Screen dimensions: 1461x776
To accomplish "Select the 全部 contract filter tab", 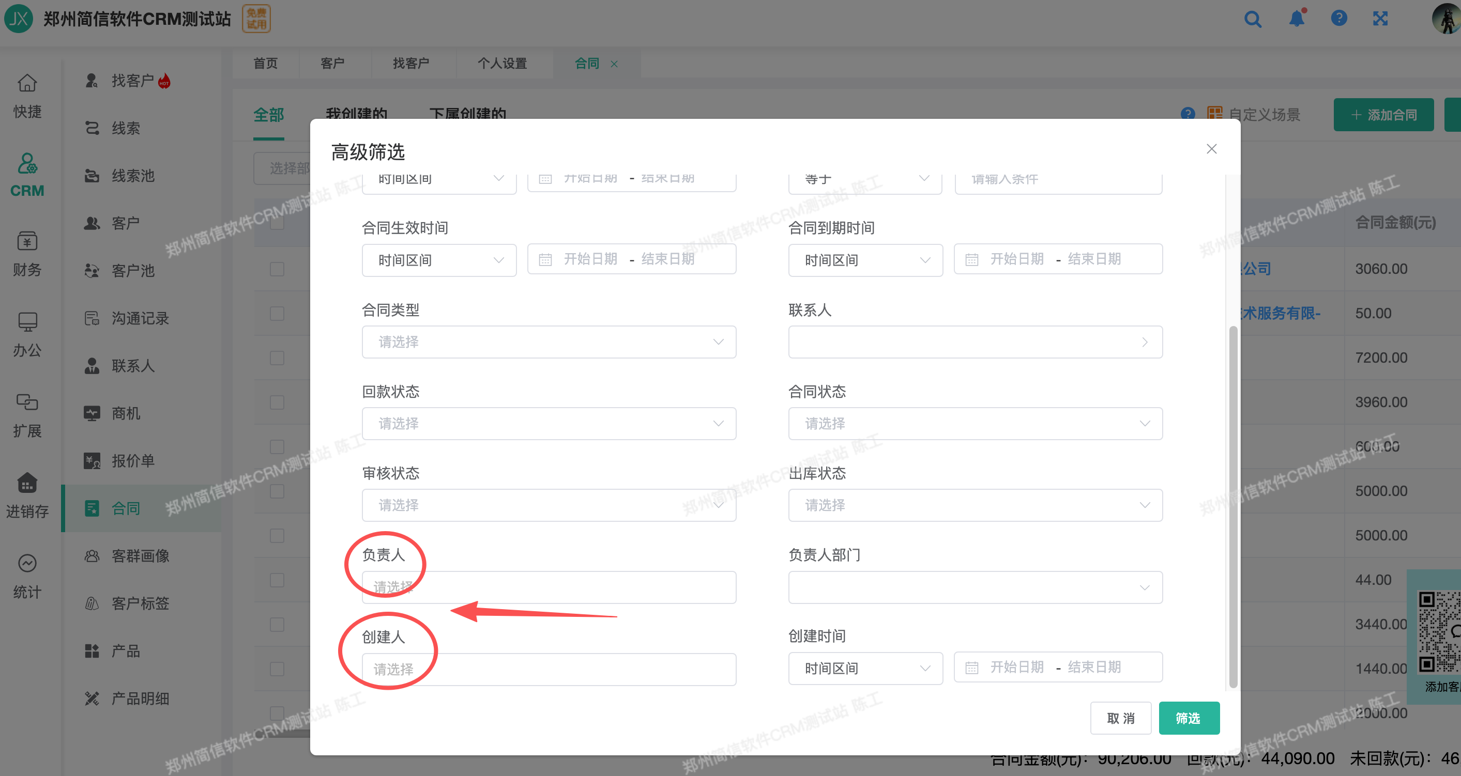I will [268, 115].
